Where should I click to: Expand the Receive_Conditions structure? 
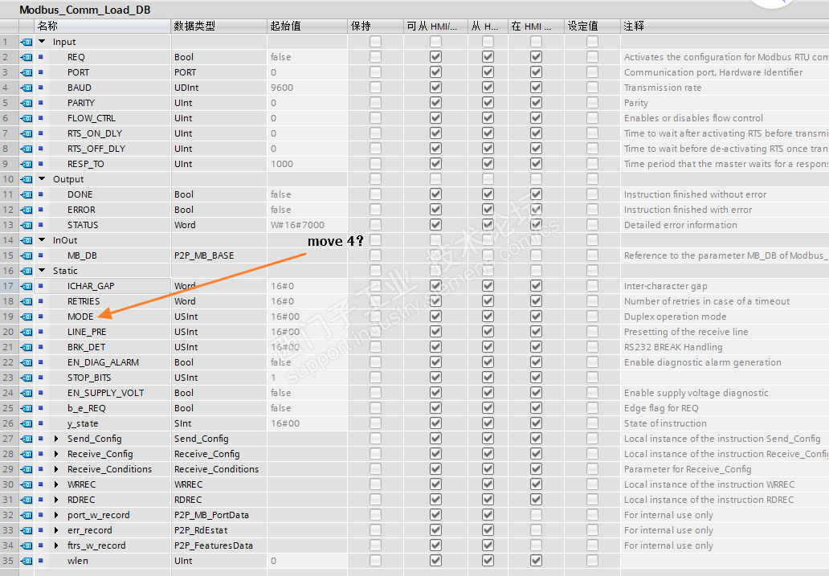click(56, 469)
